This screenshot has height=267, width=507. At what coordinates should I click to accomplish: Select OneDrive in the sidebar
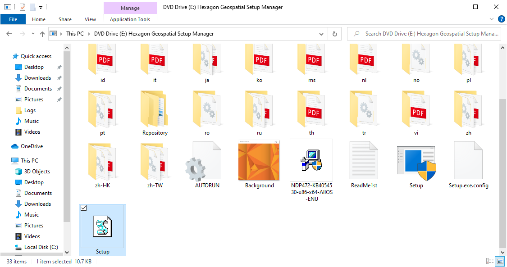31,146
